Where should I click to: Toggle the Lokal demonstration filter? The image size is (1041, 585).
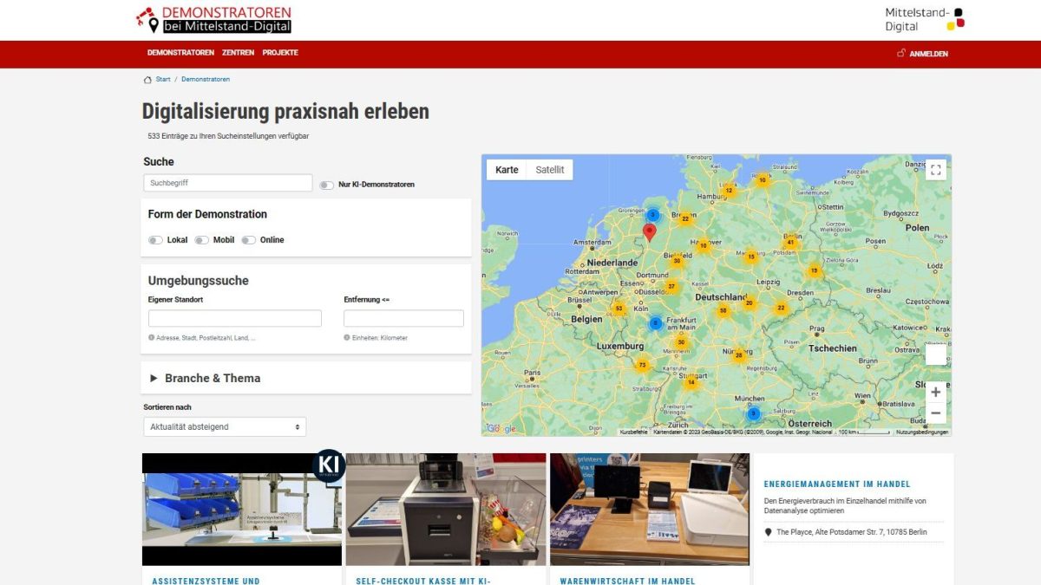tap(155, 240)
